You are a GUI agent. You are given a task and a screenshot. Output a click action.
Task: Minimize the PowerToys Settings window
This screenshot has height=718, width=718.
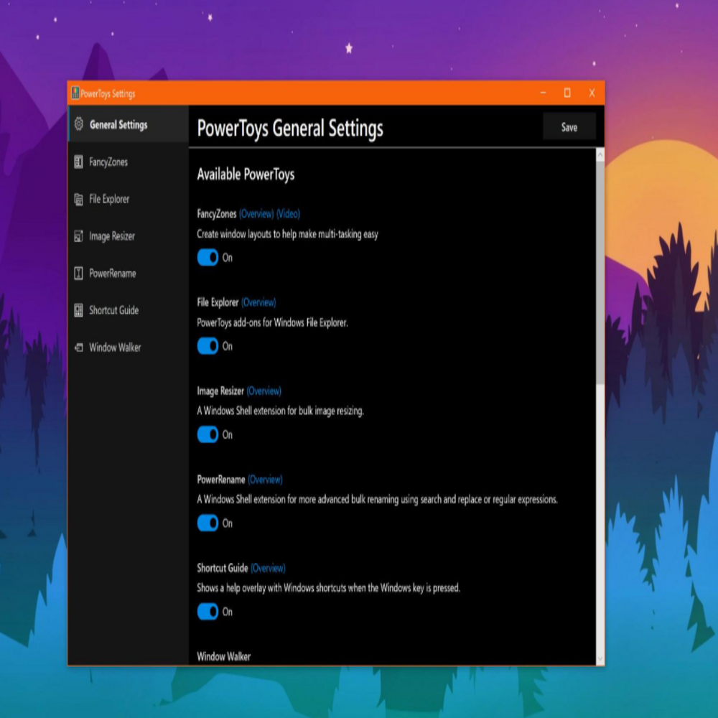point(543,93)
